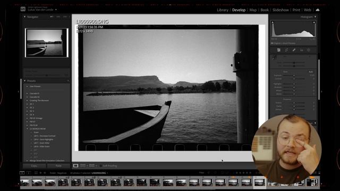Switch to the Develop module
340x191 pixels.
pos(239,10)
